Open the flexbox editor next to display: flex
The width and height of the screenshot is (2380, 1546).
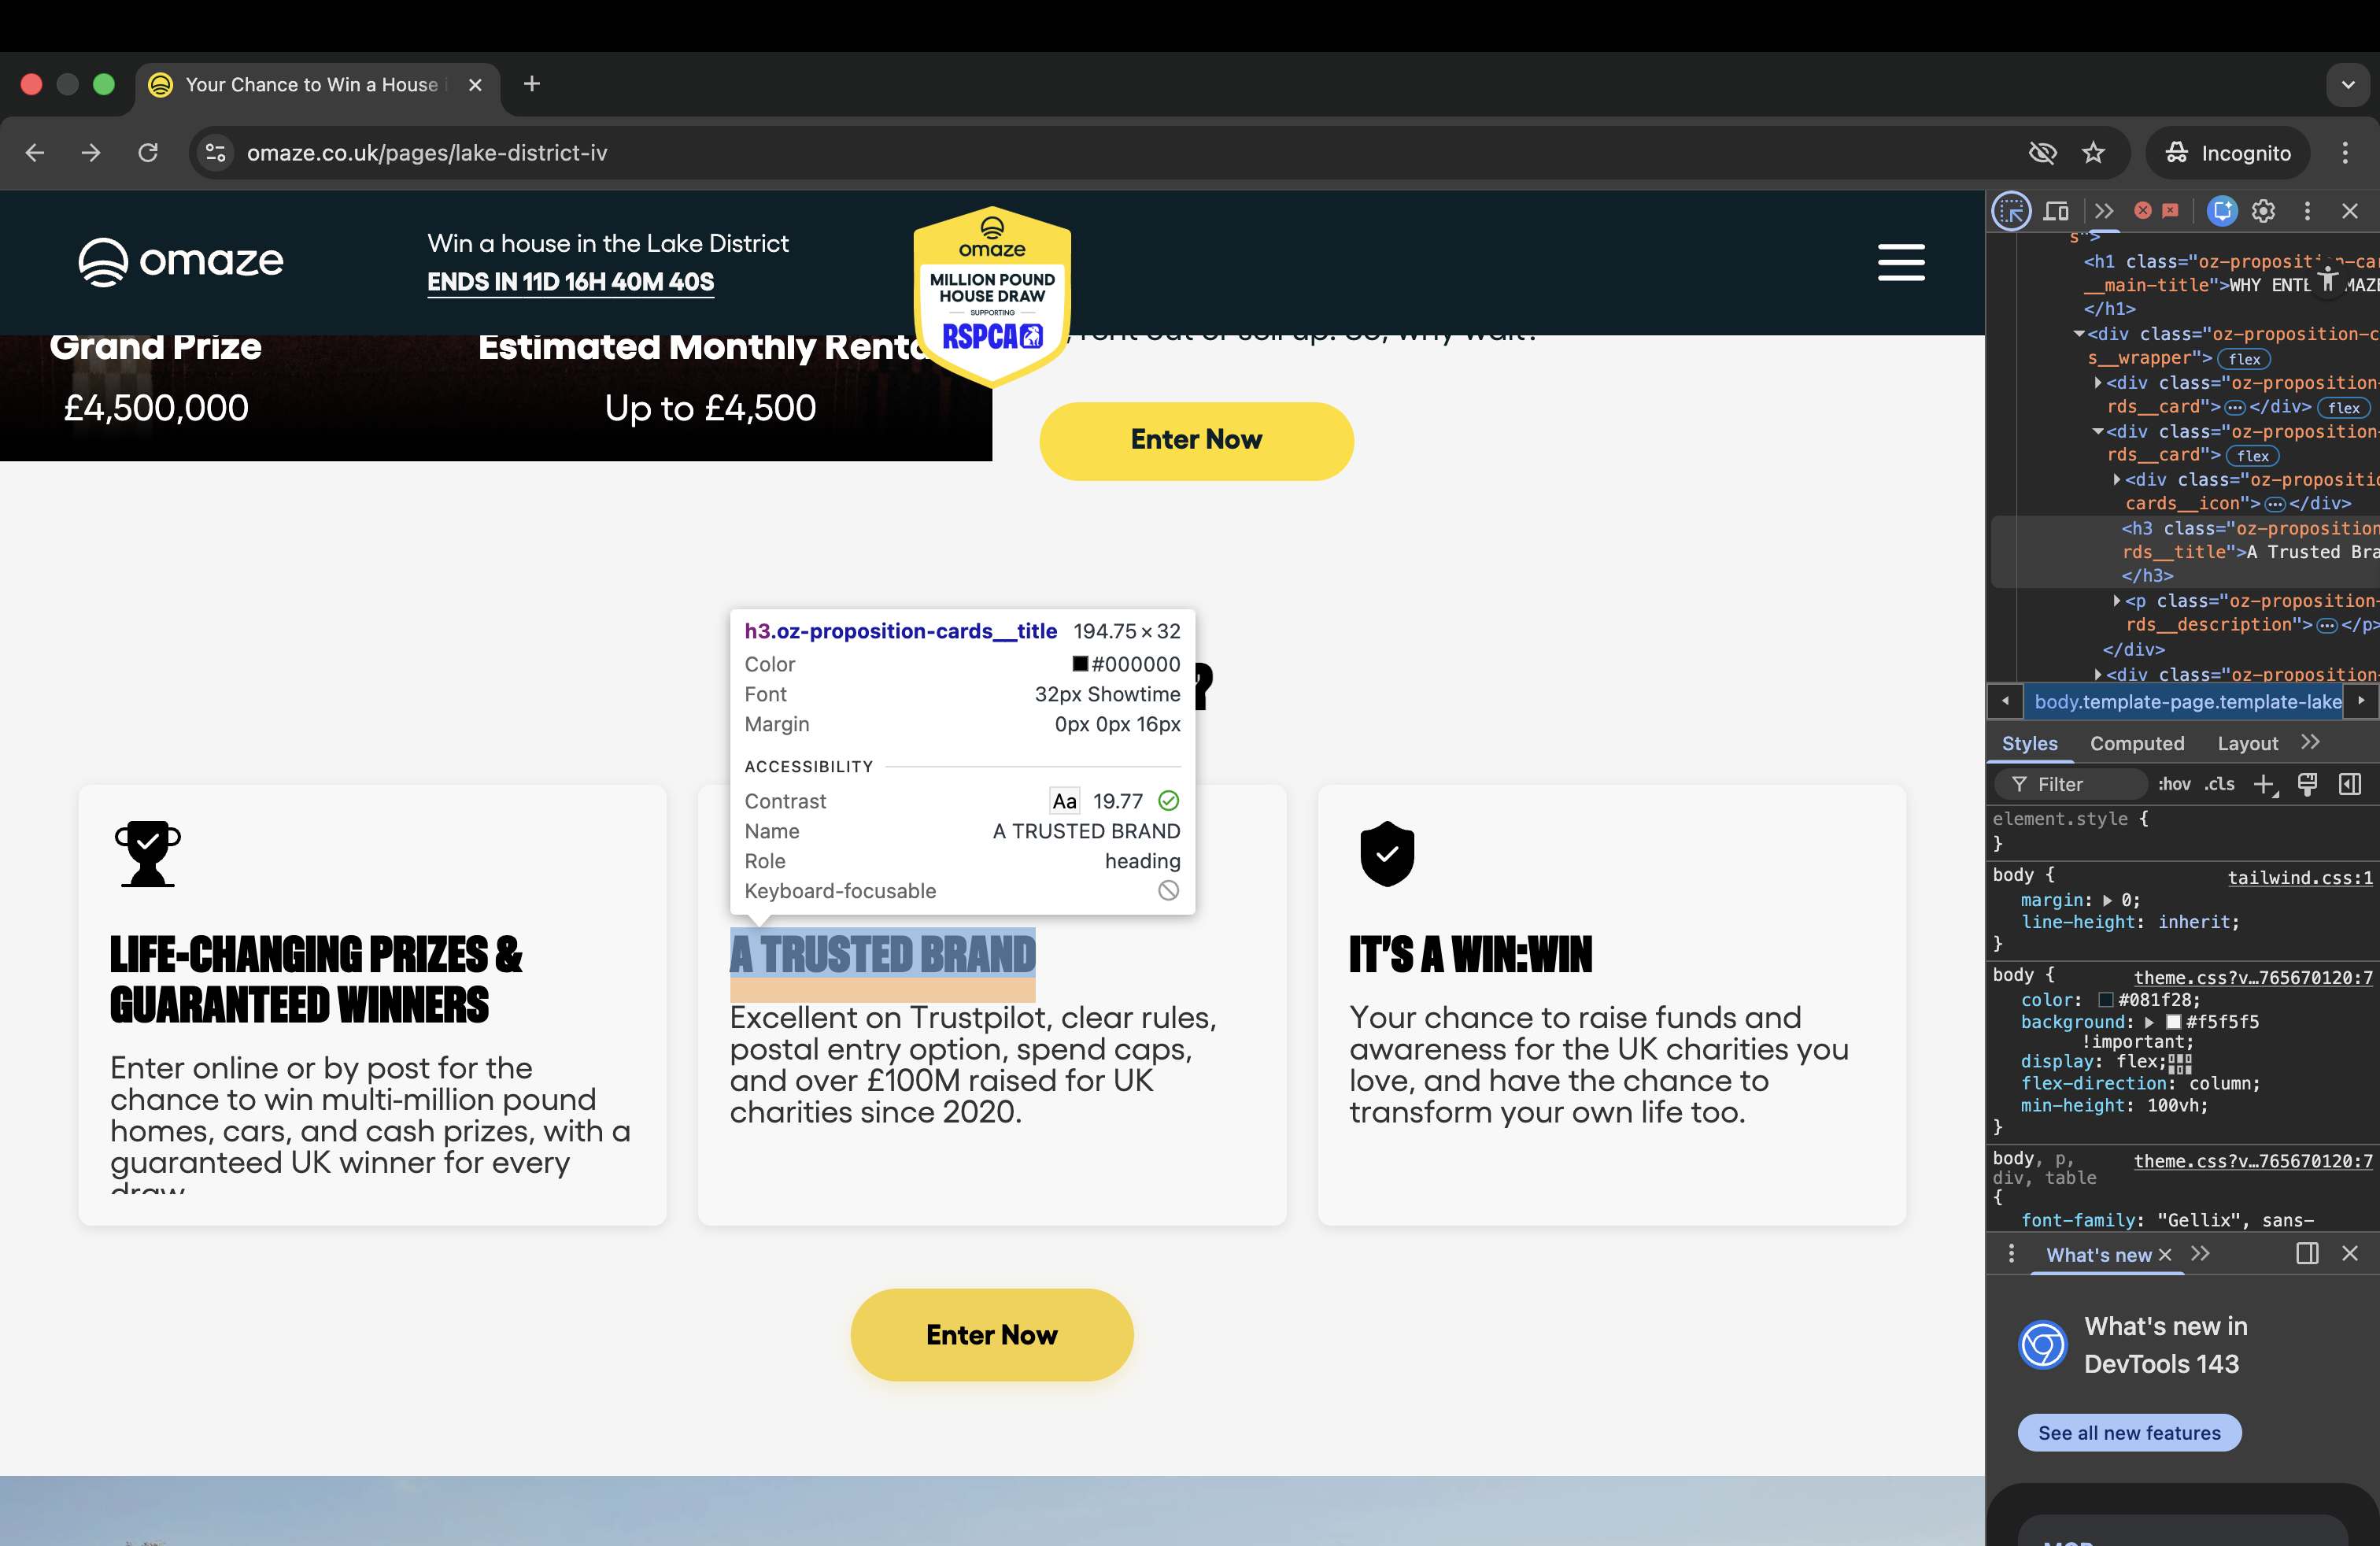click(2180, 1063)
